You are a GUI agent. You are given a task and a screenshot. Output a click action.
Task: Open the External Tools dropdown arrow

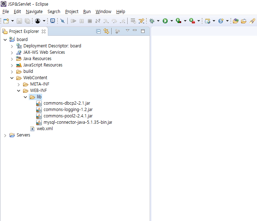click(199, 21)
